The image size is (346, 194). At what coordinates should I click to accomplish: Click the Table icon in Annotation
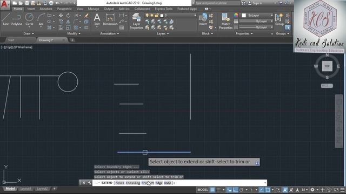pyautogui.click(x=122, y=27)
